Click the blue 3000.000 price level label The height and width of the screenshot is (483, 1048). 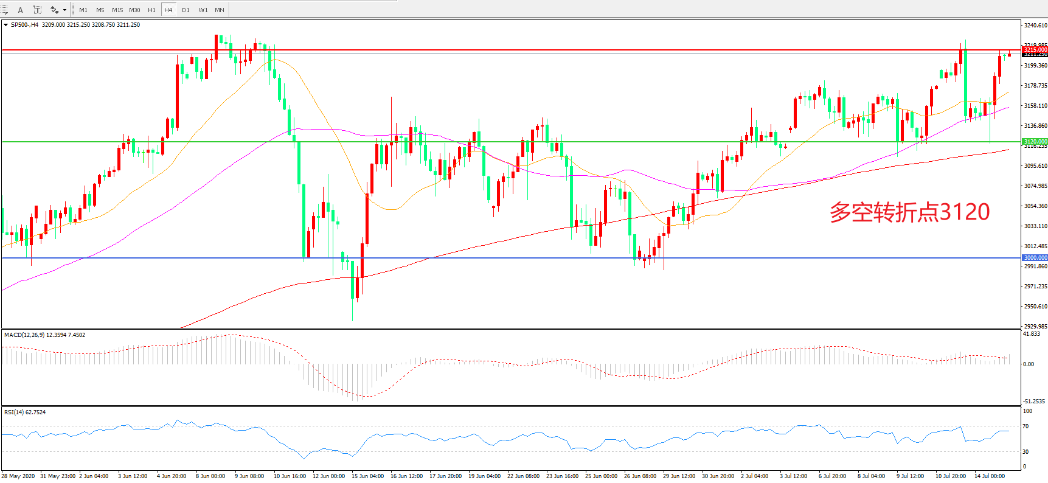(x=1035, y=258)
